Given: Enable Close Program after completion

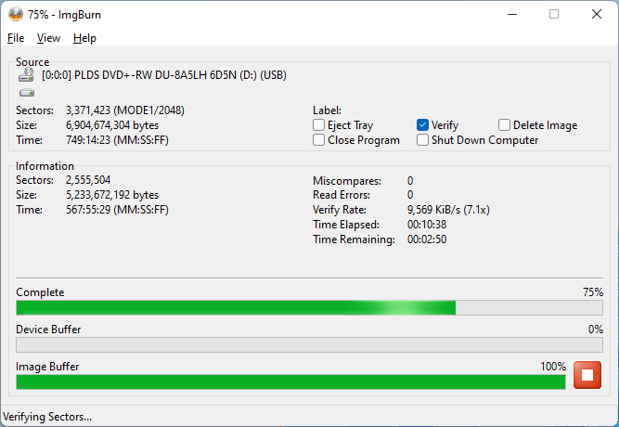Looking at the screenshot, I should 319,140.
